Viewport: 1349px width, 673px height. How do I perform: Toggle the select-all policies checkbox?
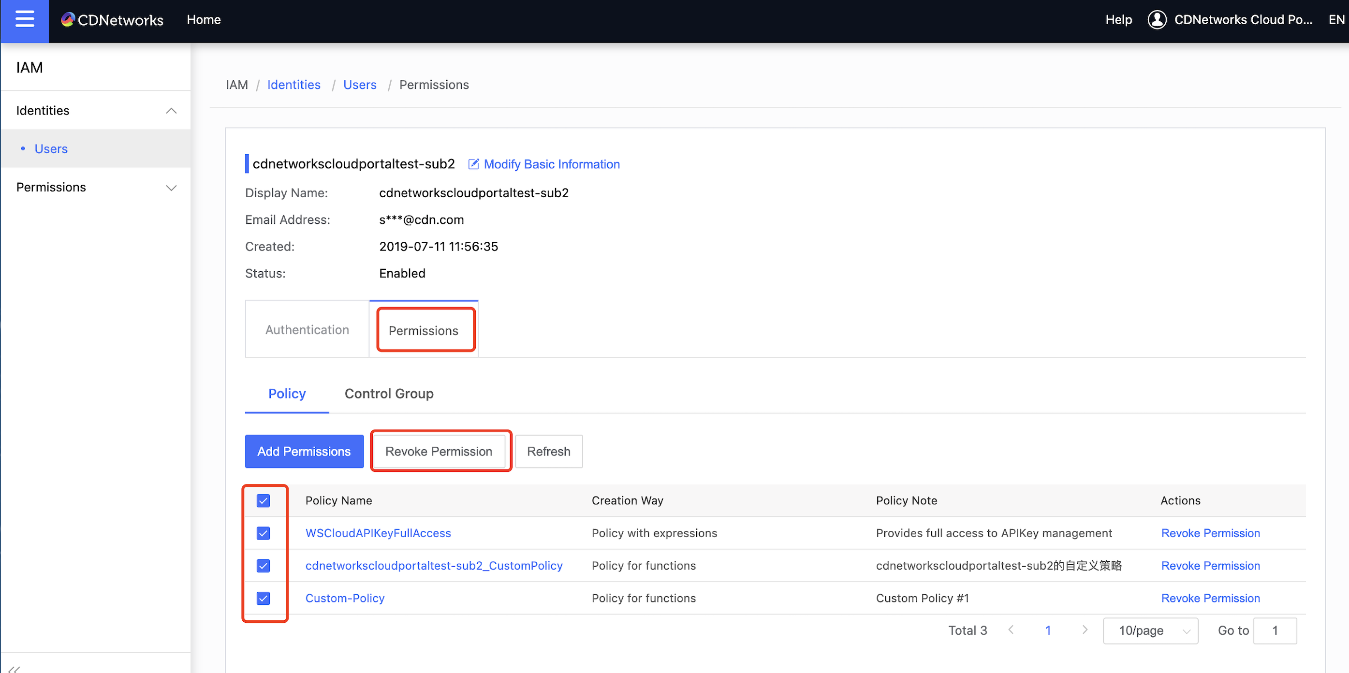coord(264,501)
